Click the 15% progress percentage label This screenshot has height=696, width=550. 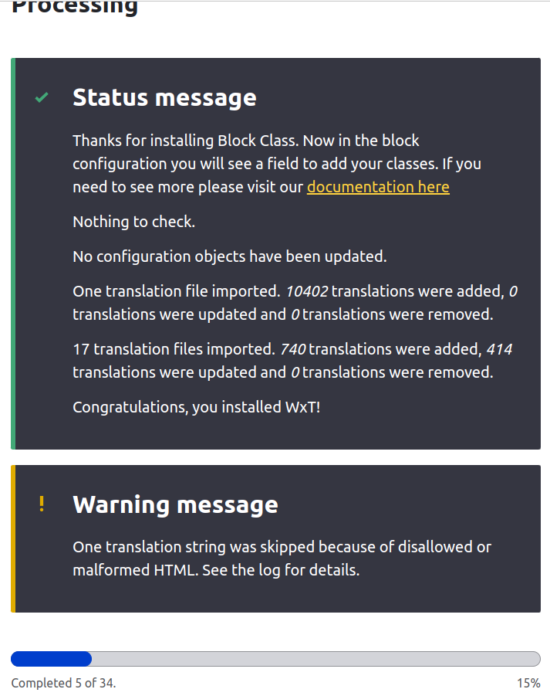coord(528,683)
